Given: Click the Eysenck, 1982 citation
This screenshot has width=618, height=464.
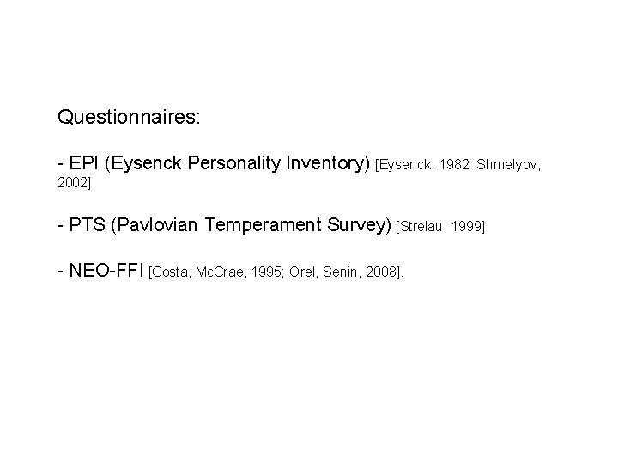Looking at the screenshot, I should click(x=424, y=165).
